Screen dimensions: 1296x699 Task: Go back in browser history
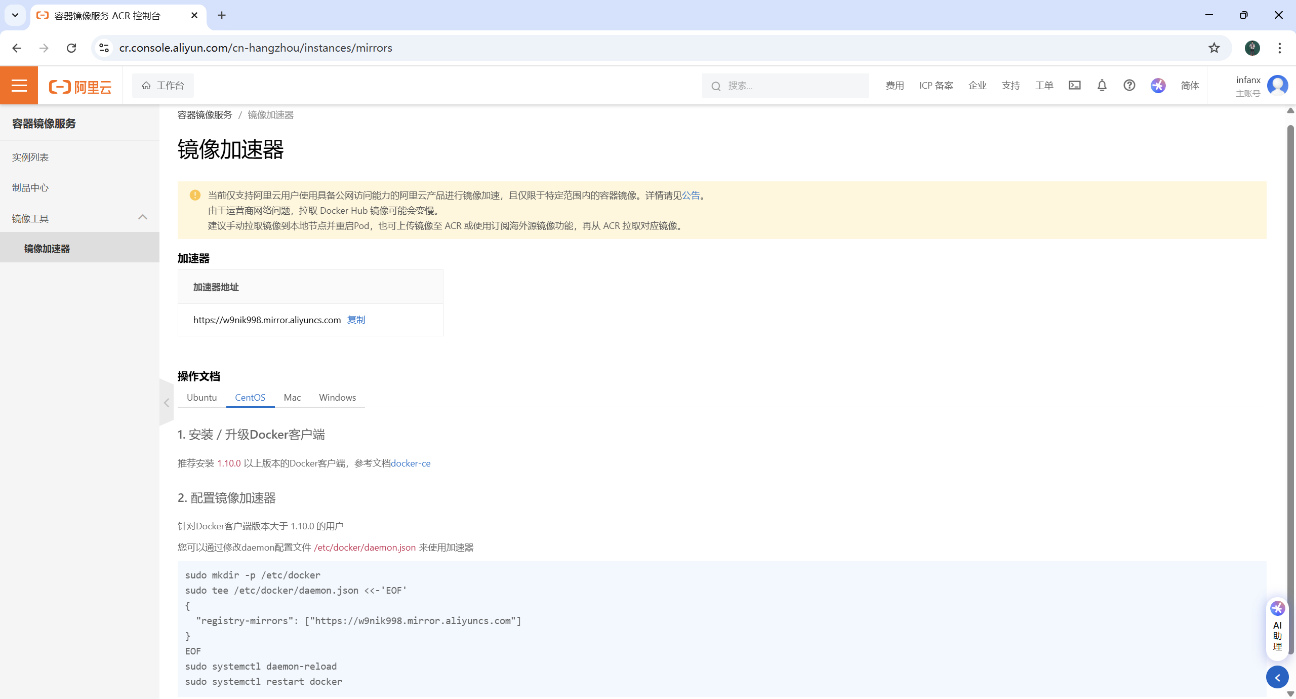pos(17,48)
